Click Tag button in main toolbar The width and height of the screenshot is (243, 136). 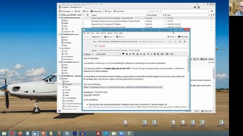click(108, 11)
